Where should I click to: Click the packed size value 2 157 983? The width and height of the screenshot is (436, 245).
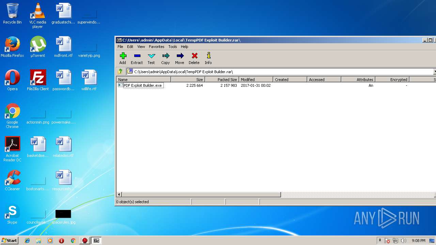tap(229, 85)
